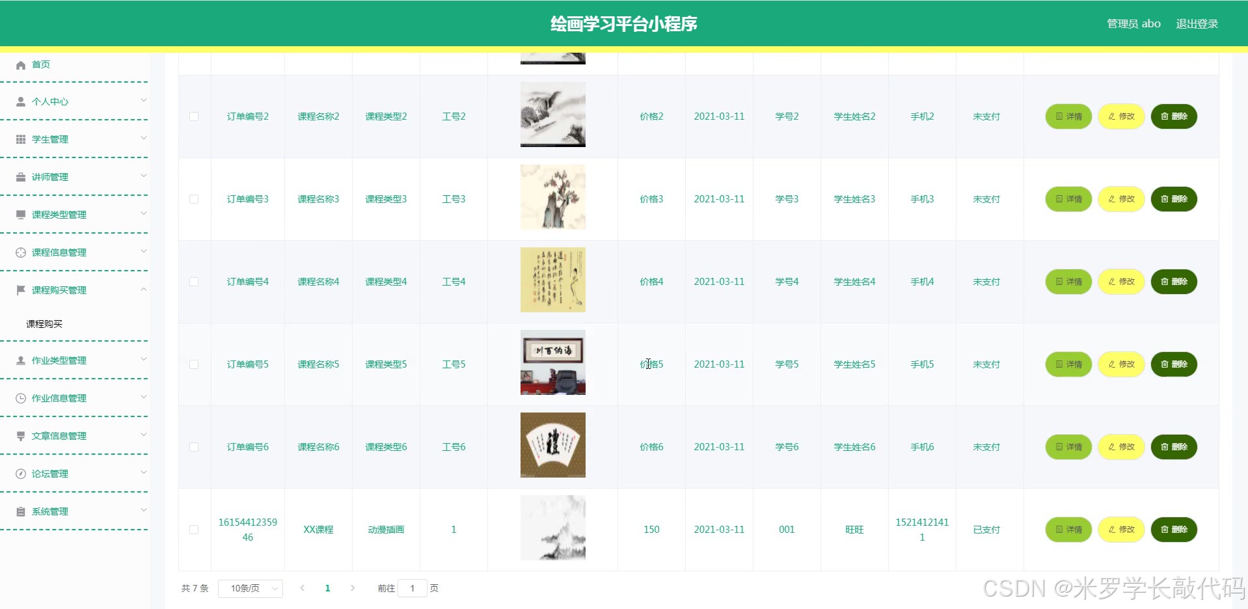This screenshot has height=609, width=1248.
Task: Click the trash icon on 订单编号4 row
Action: [1164, 282]
